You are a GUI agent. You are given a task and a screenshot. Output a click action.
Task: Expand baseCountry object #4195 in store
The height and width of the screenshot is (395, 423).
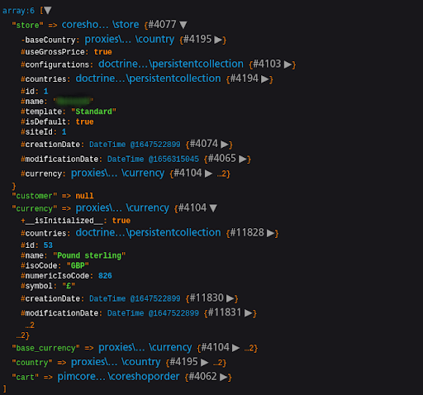pyautogui.click(x=218, y=40)
